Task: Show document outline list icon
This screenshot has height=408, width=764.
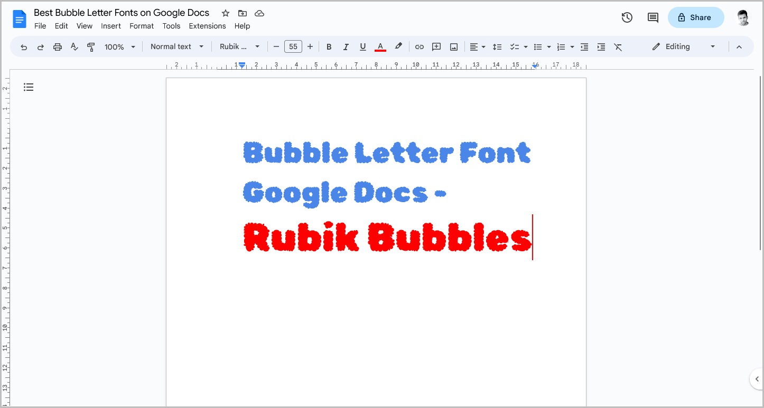Action: [x=29, y=87]
